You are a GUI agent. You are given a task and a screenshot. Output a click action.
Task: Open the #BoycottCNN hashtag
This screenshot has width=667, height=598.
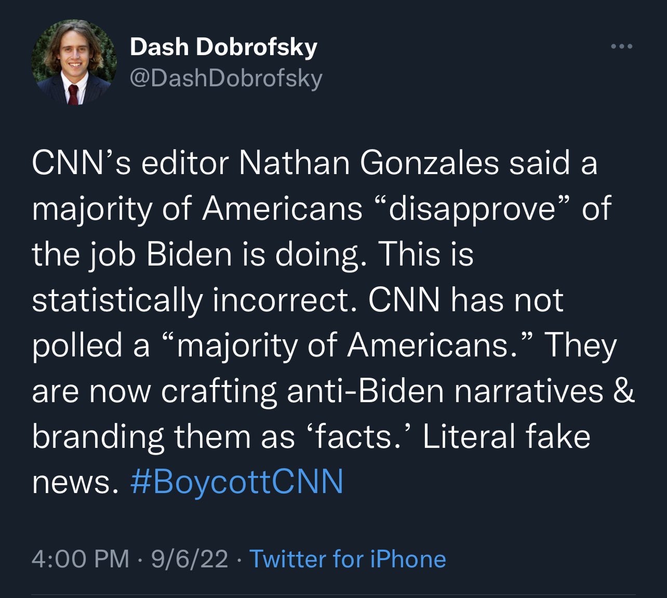pyautogui.click(x=236, y=482)
